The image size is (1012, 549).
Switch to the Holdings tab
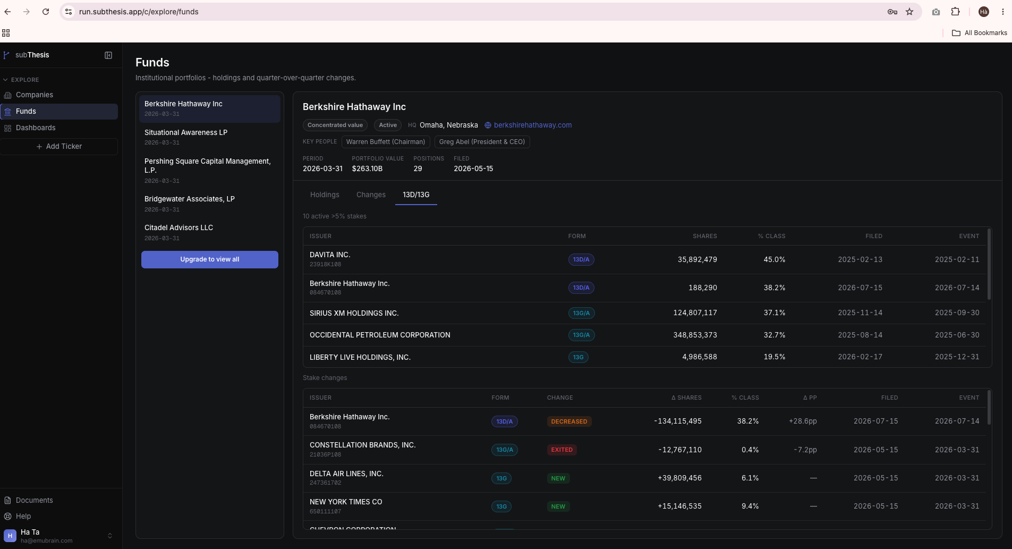coord(325,195)
